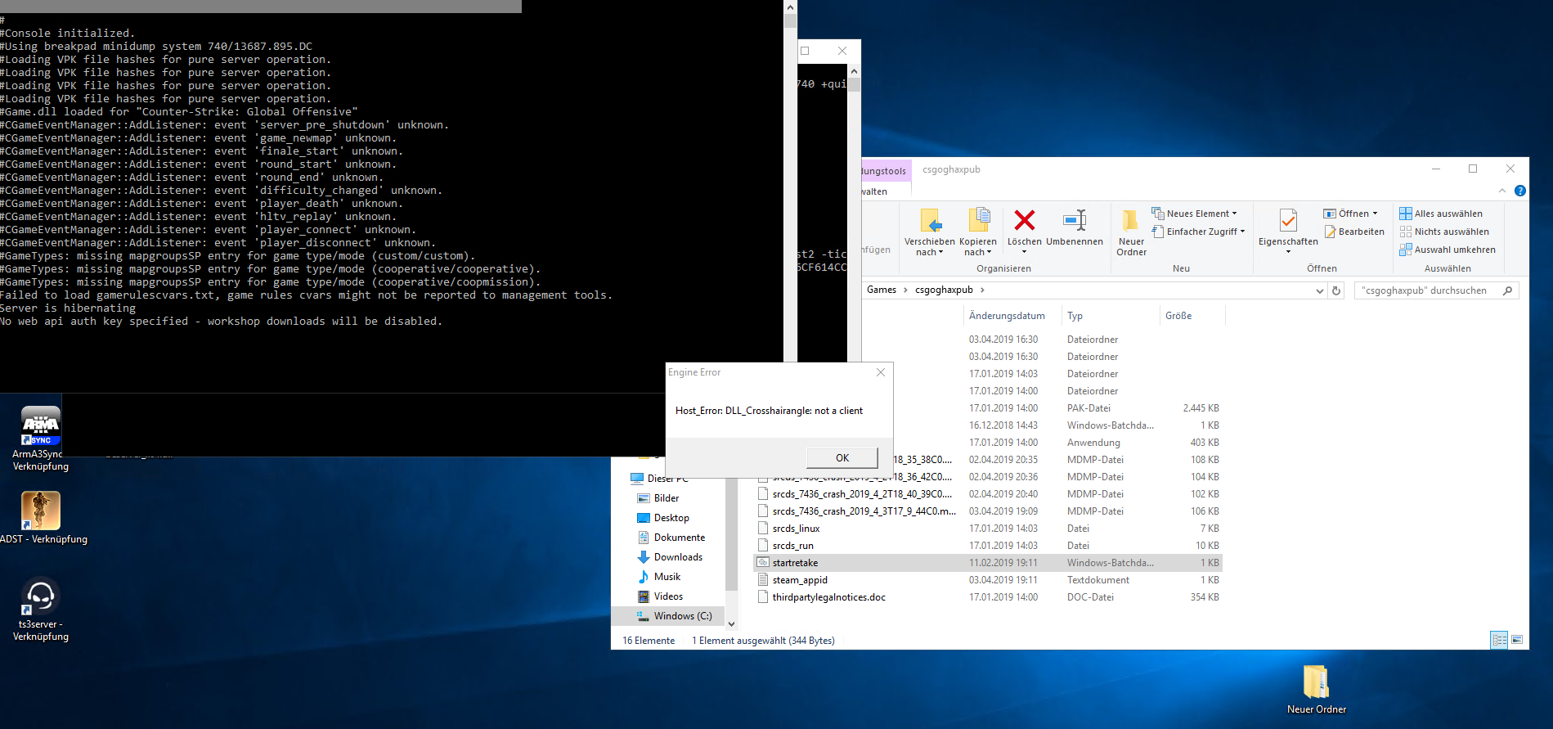The width and height of the screenshot is (1553, 729).
Task: Open the address bar history dropdown
Action: [x=1319, y=290]
